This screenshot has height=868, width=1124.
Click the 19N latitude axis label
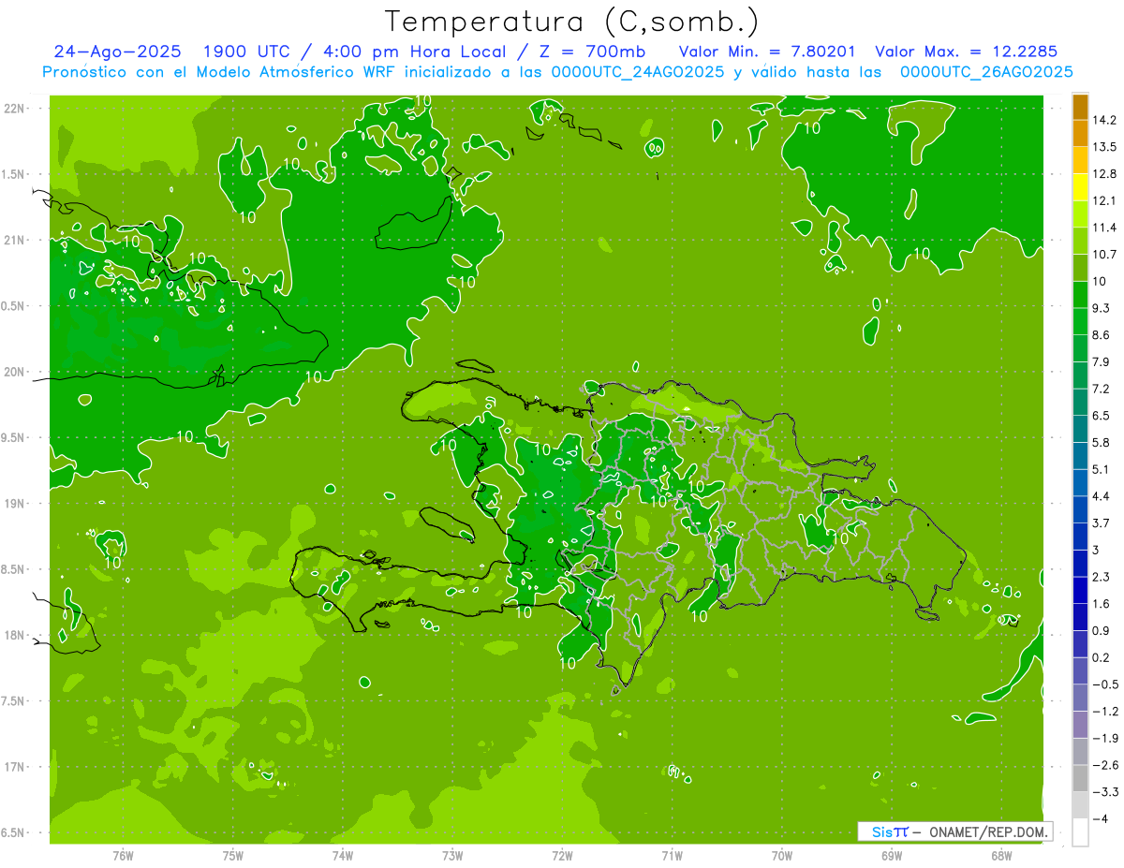point(14,504)
